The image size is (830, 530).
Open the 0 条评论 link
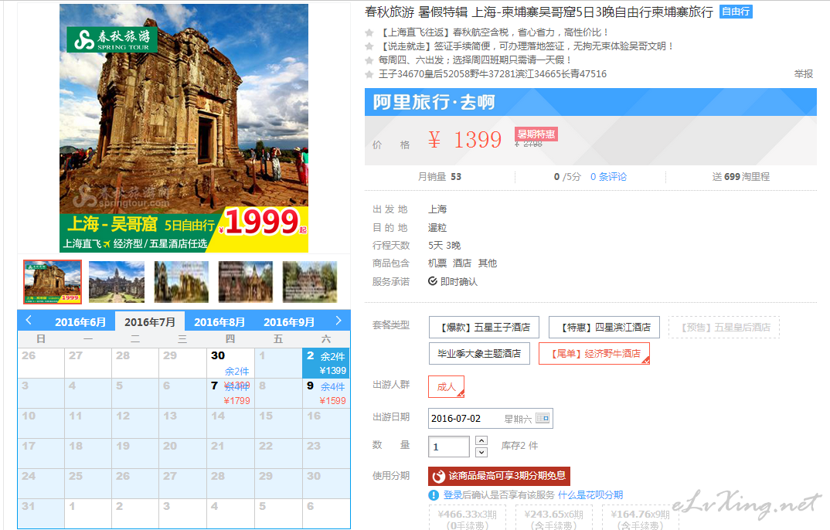[x=608, y=177]
